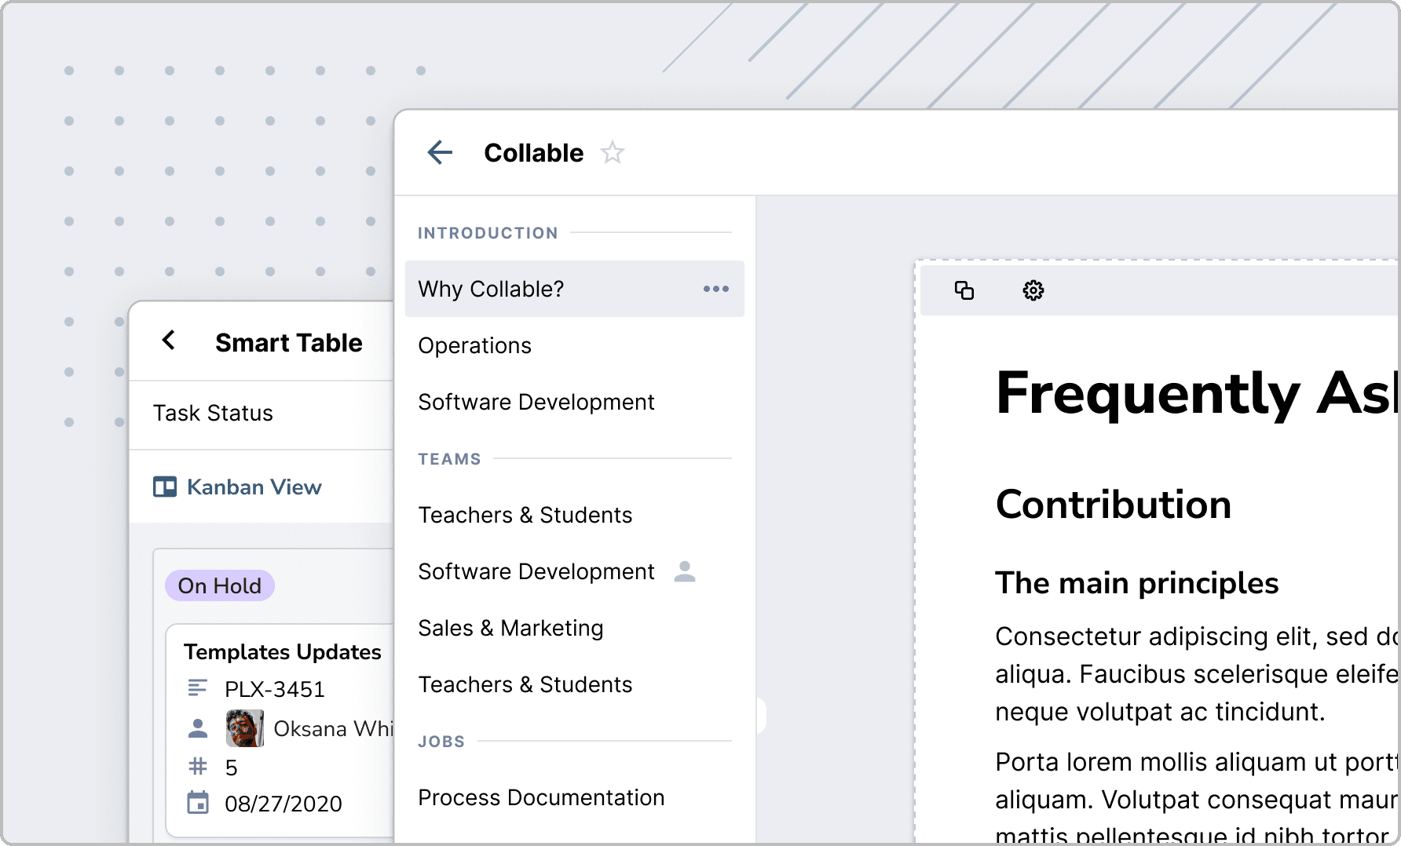Open Software Development under Introduction
This screenshot has height=846, width=1401.
coord(536,402)
